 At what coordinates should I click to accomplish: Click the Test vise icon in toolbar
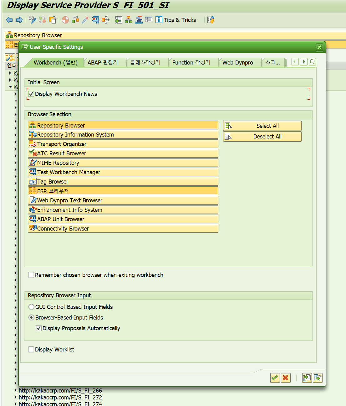tap(96, 20)
